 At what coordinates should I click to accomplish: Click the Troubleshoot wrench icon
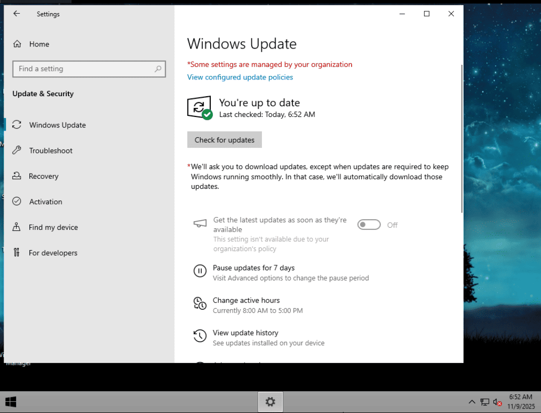(17, 150)
